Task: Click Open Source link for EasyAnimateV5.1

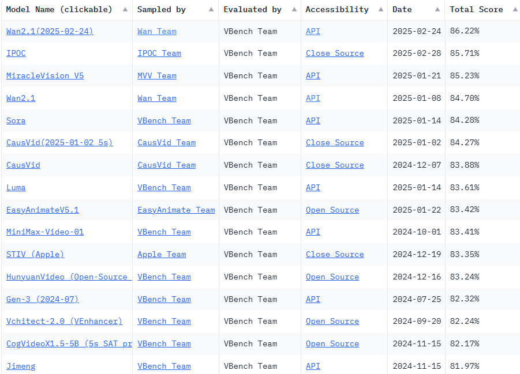Action: click(332, 210)
